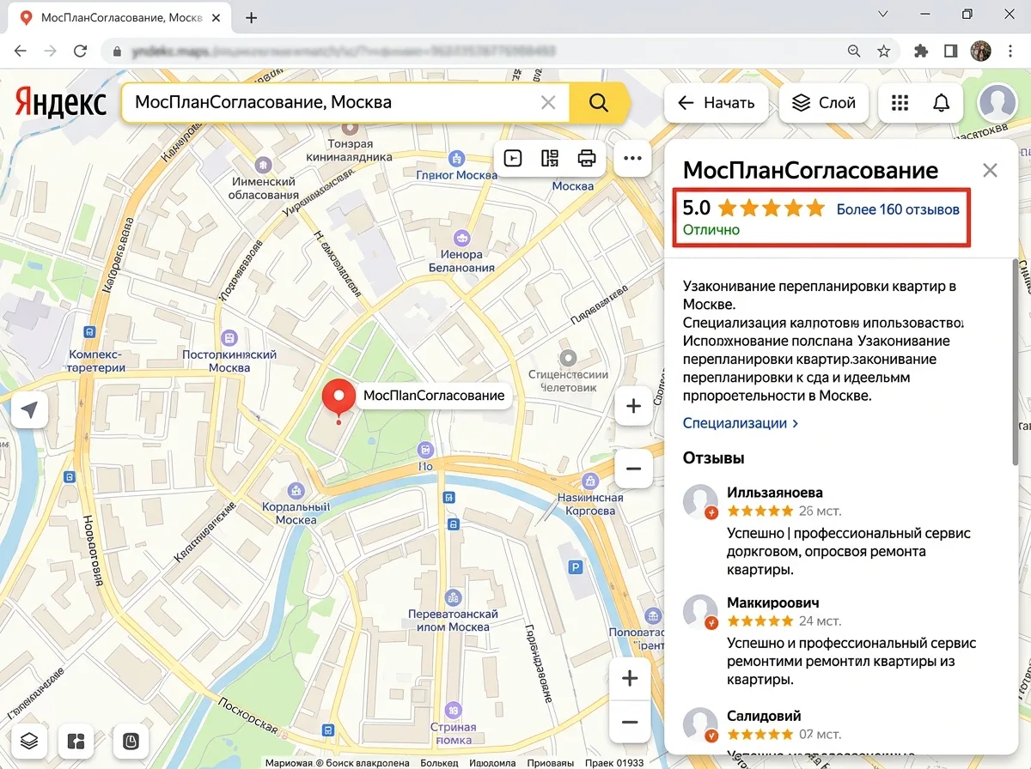Clear the search field with the X
The image size is (1031, 769).
coord(548,103)
